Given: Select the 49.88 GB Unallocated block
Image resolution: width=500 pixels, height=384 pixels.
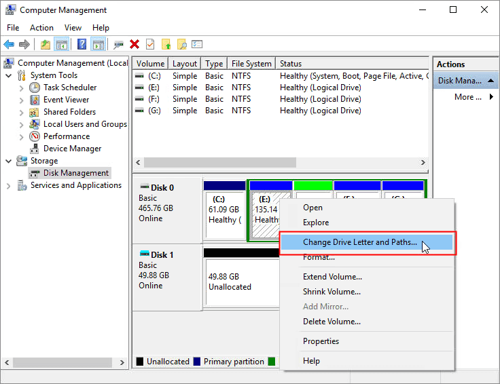Looking at the screenshot, I should pyautogui.click(x=241, y=277).
